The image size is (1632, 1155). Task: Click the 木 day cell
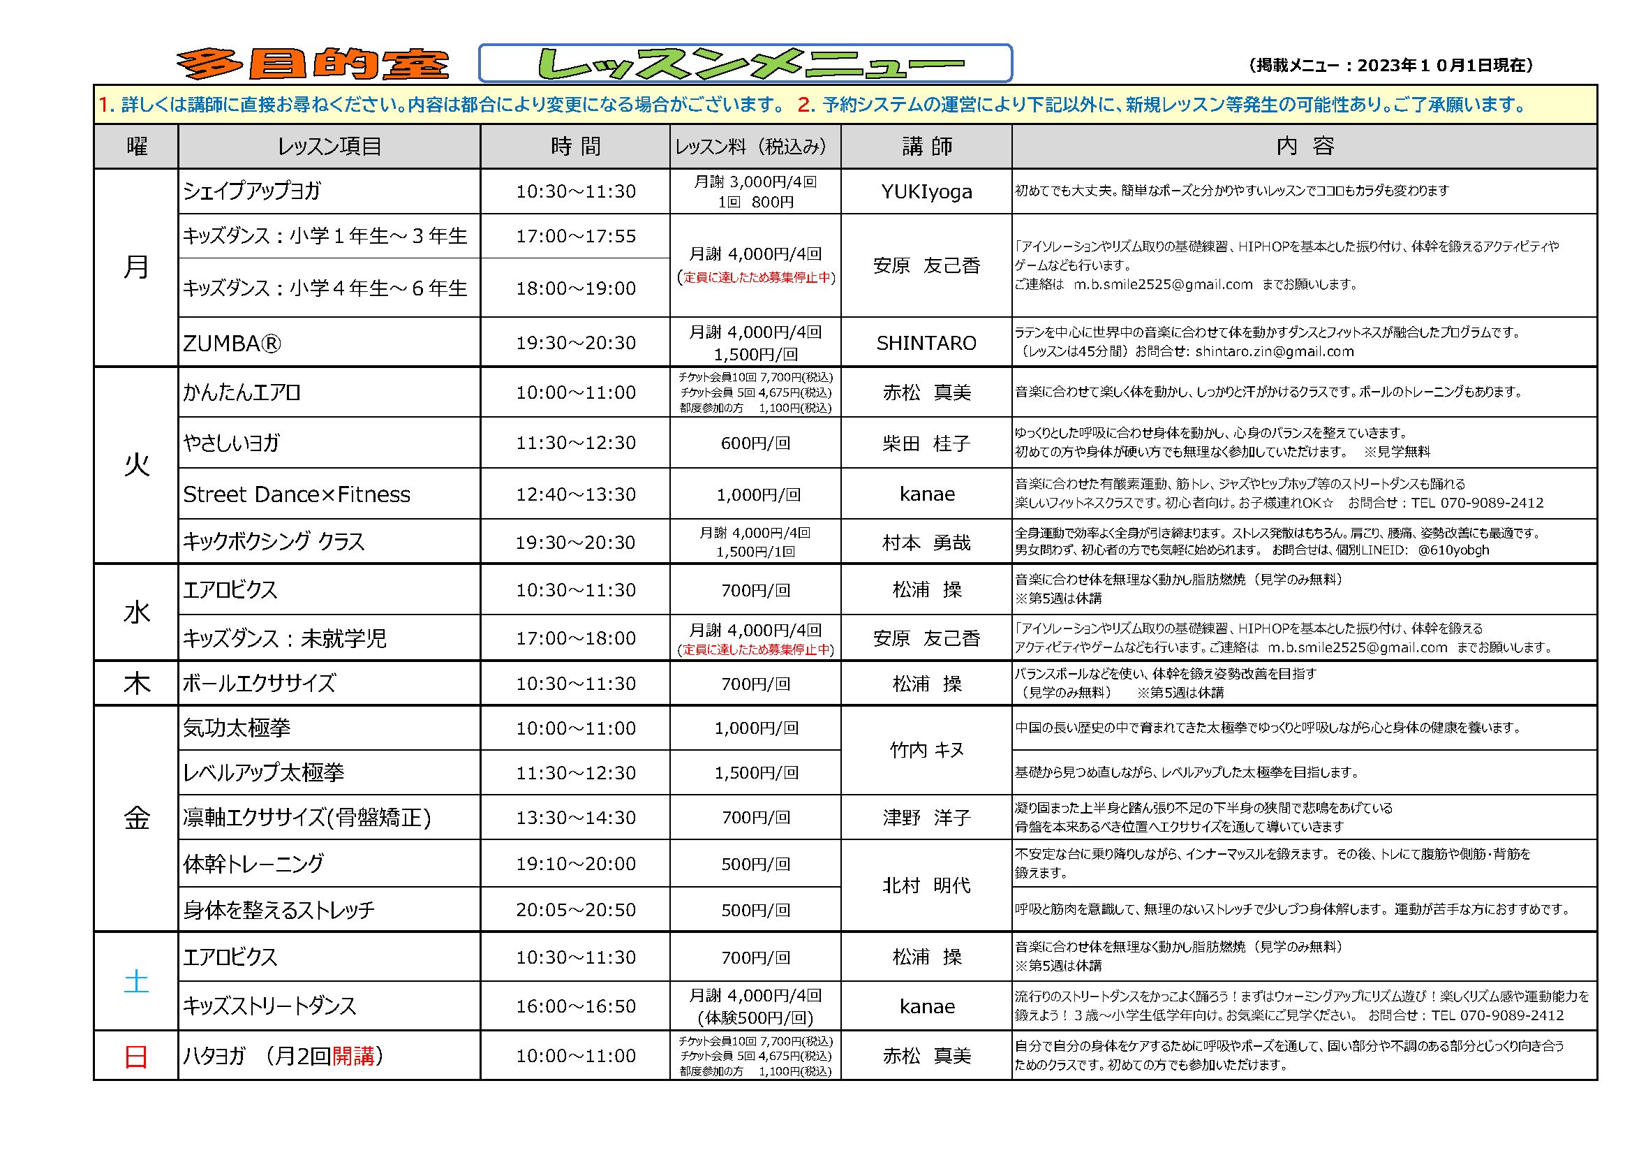tap(135, 684)
